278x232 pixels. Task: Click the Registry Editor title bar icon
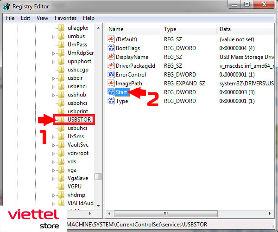click(x=6, y=6)
